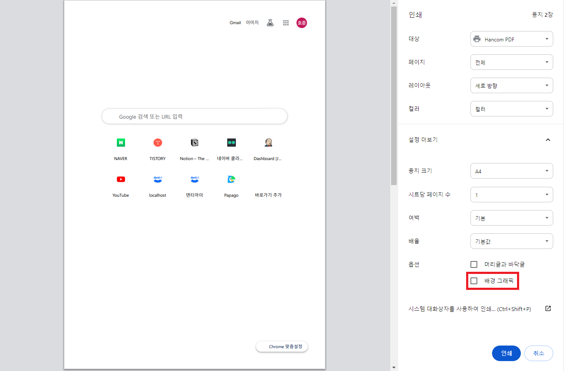Enable the 머리글과 바닥글 checkbox
Viewport: 564px width, 371px height.
tap(474, 264)
